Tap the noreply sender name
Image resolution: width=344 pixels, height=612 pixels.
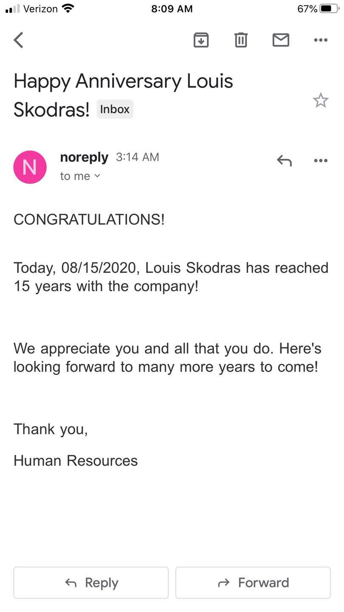click(84, 157)
